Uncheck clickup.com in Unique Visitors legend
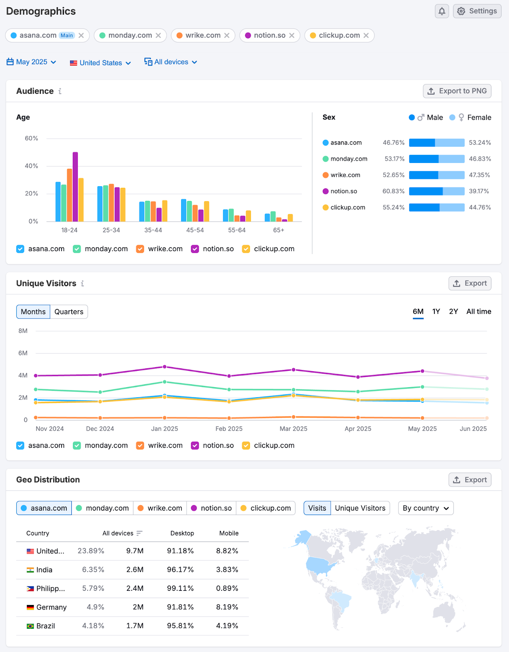 click(x=246, y=445)
